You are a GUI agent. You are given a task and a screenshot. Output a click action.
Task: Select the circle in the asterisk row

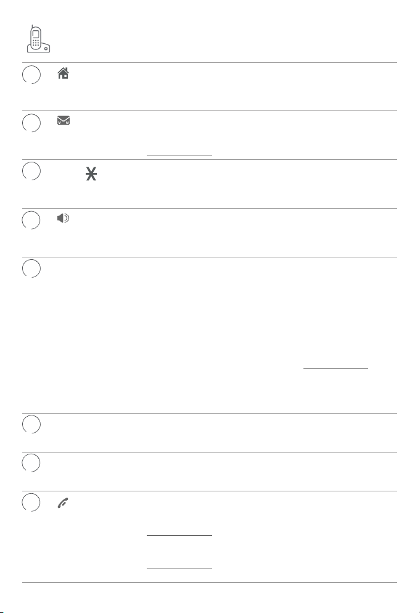pyautogui.click(x=31, y=171)
